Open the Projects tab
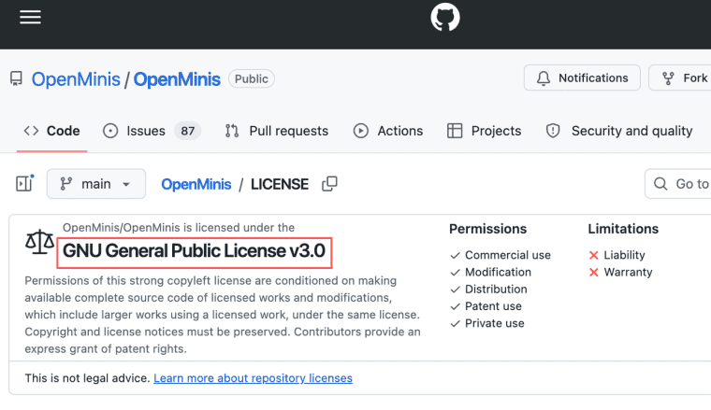 485,131
